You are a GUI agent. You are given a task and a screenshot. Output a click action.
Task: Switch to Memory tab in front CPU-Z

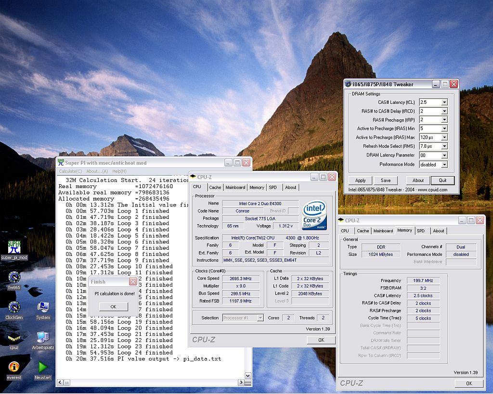(x=257, y=187)
